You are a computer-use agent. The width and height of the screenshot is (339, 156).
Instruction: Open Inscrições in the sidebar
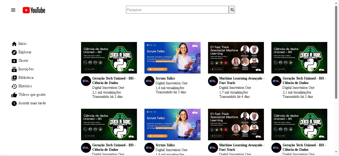[x=26, y=69]
